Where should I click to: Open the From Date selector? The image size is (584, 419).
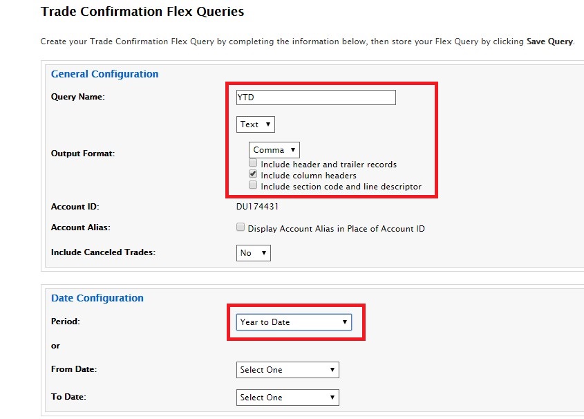pos(287,370)
